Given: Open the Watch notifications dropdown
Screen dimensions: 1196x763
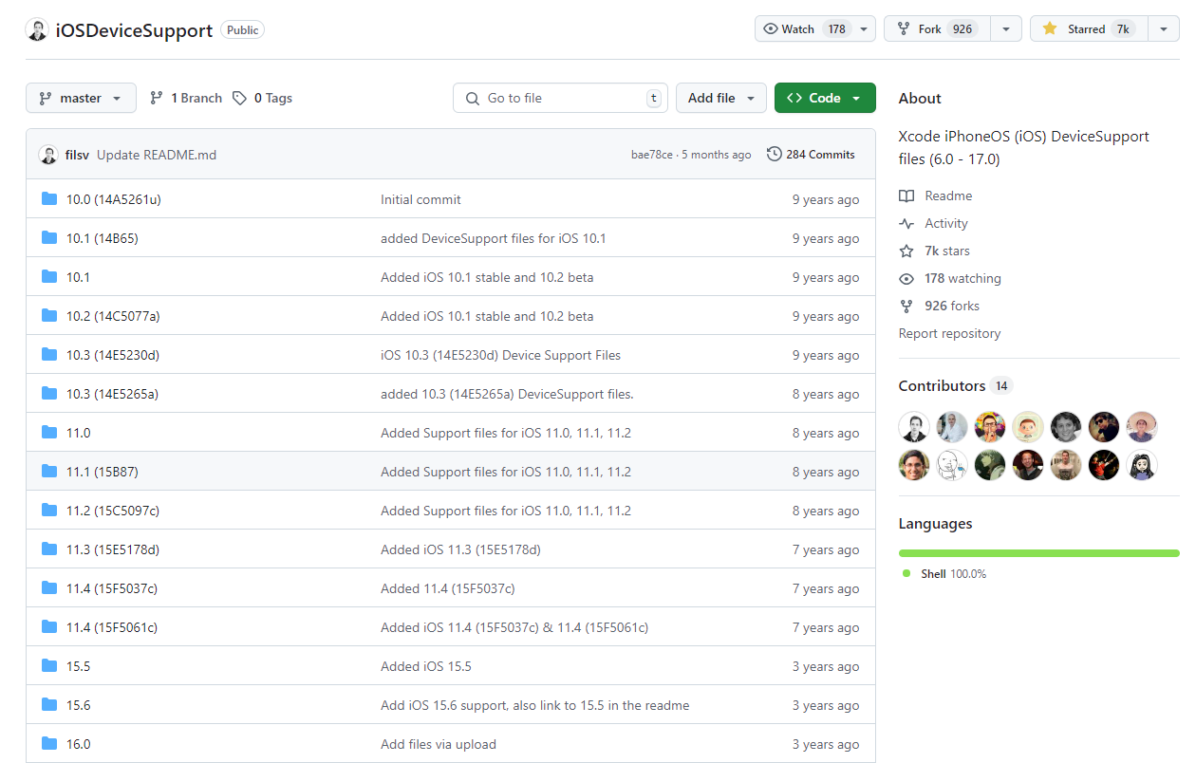Looking at the screenshot, I should pyautogui.click(x=815, y=28).
